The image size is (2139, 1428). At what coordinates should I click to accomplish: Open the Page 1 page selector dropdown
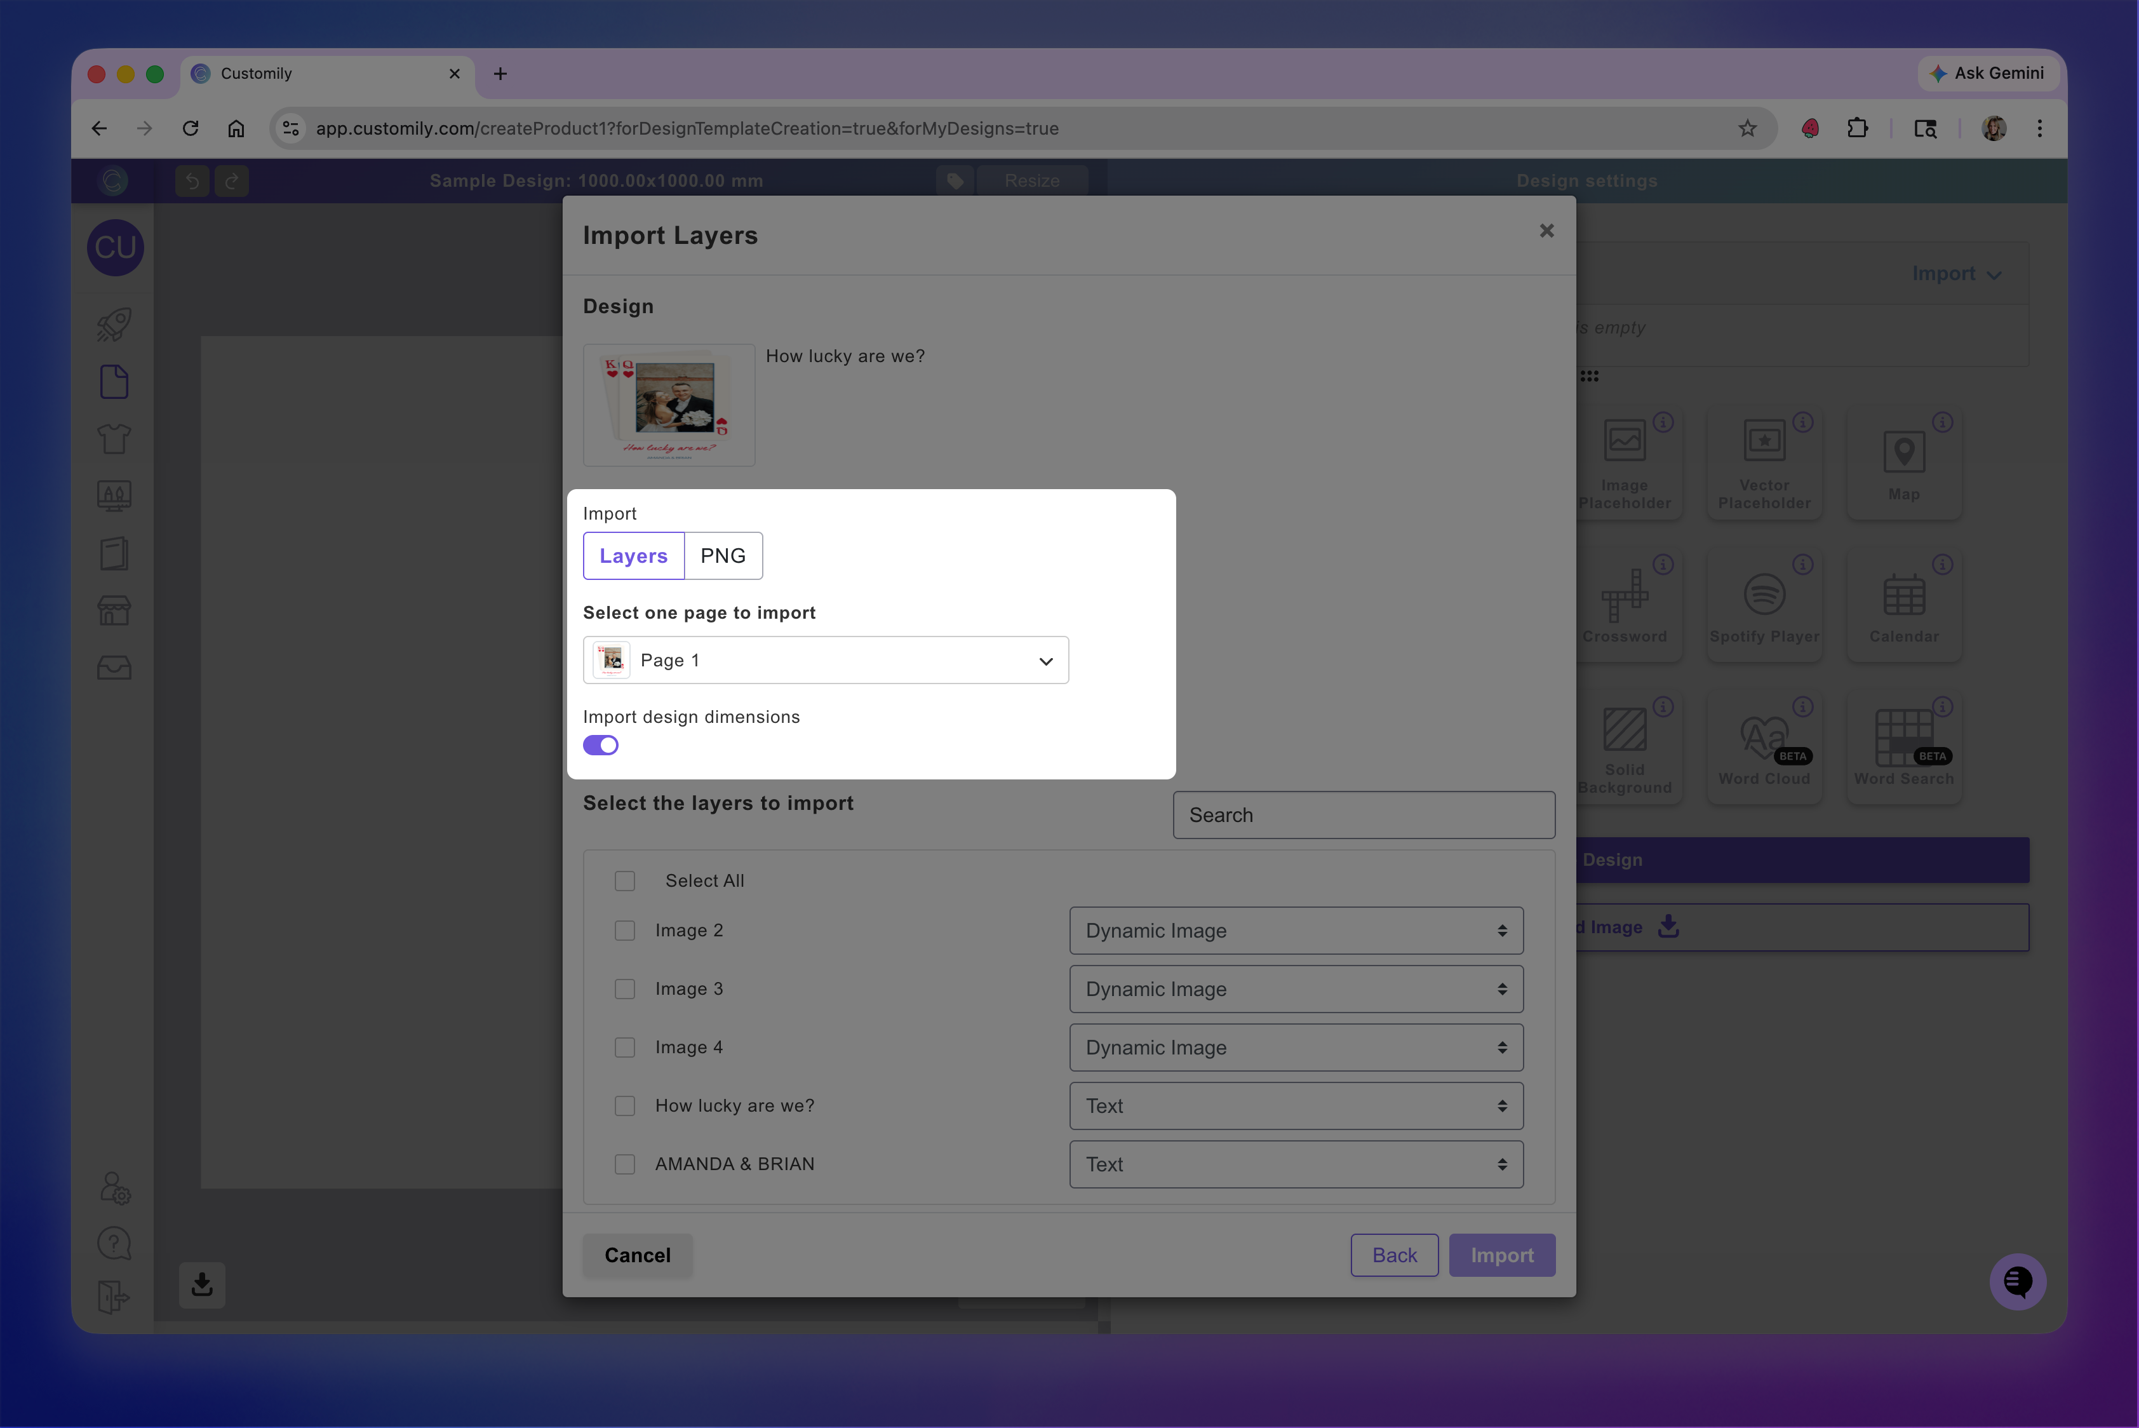pyautogui.click(x=825, y=660)
